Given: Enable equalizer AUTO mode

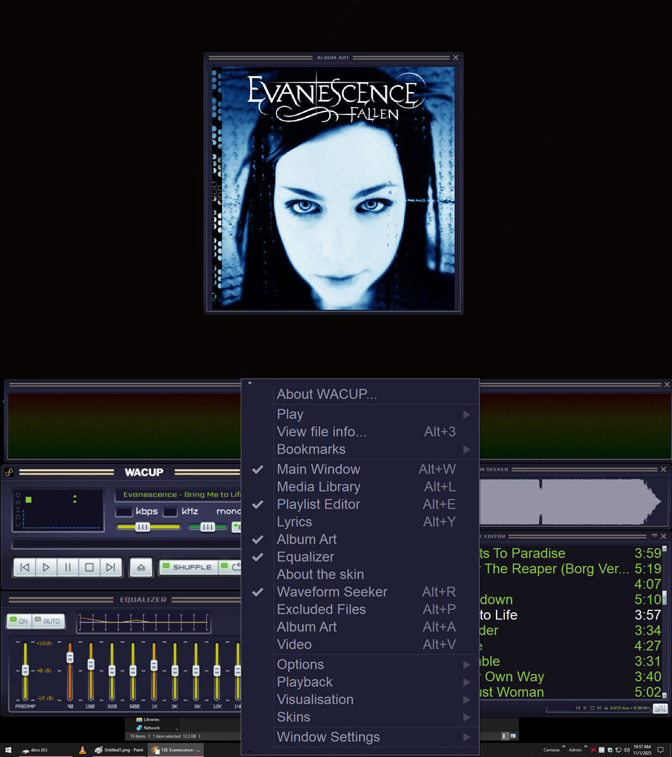Looking at the screenshot, I should 48,621.
